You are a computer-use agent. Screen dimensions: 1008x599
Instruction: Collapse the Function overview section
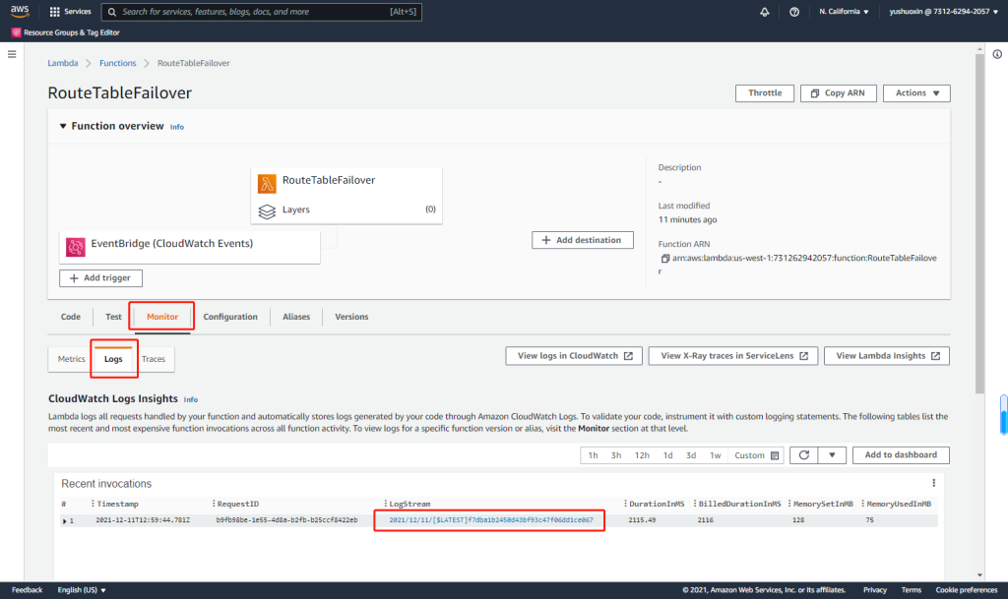[63, 126]
